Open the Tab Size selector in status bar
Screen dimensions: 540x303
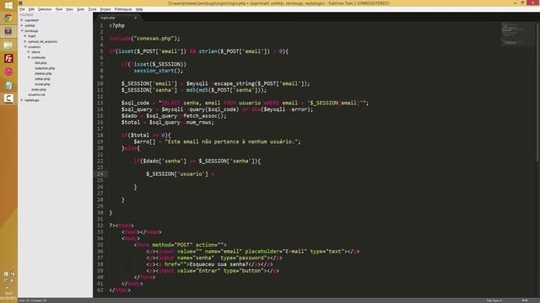[494, 300]
